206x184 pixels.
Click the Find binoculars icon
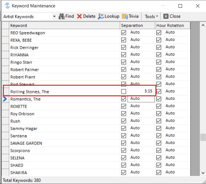(61, 16)
